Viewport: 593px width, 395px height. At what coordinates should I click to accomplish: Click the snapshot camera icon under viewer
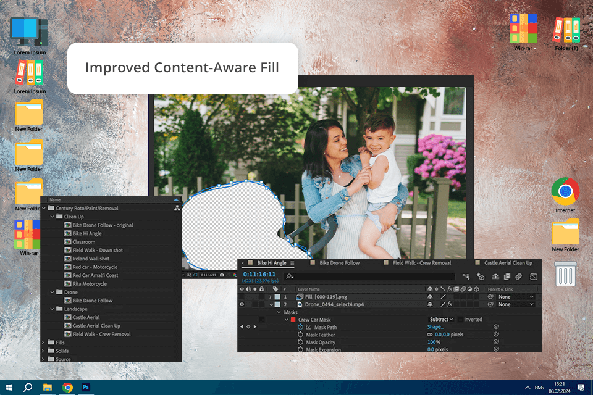(222, 275)
